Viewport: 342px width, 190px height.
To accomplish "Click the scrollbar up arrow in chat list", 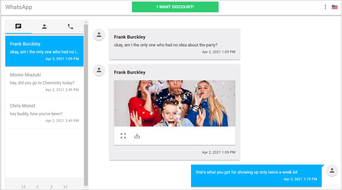I will [85, 22].
